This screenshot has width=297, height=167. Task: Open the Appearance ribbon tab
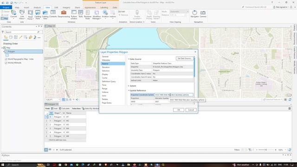pos(90,7)
